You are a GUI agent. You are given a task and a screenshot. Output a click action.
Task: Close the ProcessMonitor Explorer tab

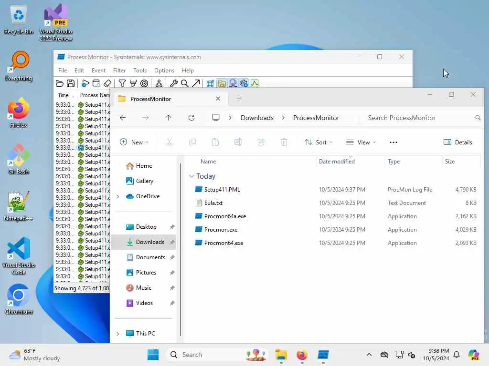tap(218, 99)
